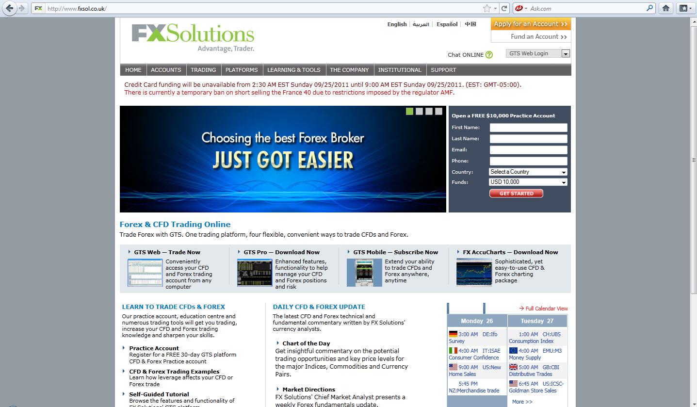Open the Select a Country dropdown

coord(528,172)
